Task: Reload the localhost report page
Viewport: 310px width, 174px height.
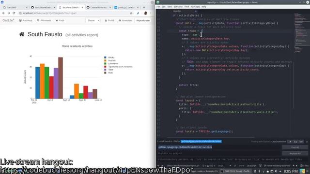Action: pos(14,13)
